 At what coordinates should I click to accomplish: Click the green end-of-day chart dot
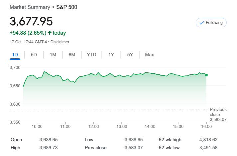[206, 75]
